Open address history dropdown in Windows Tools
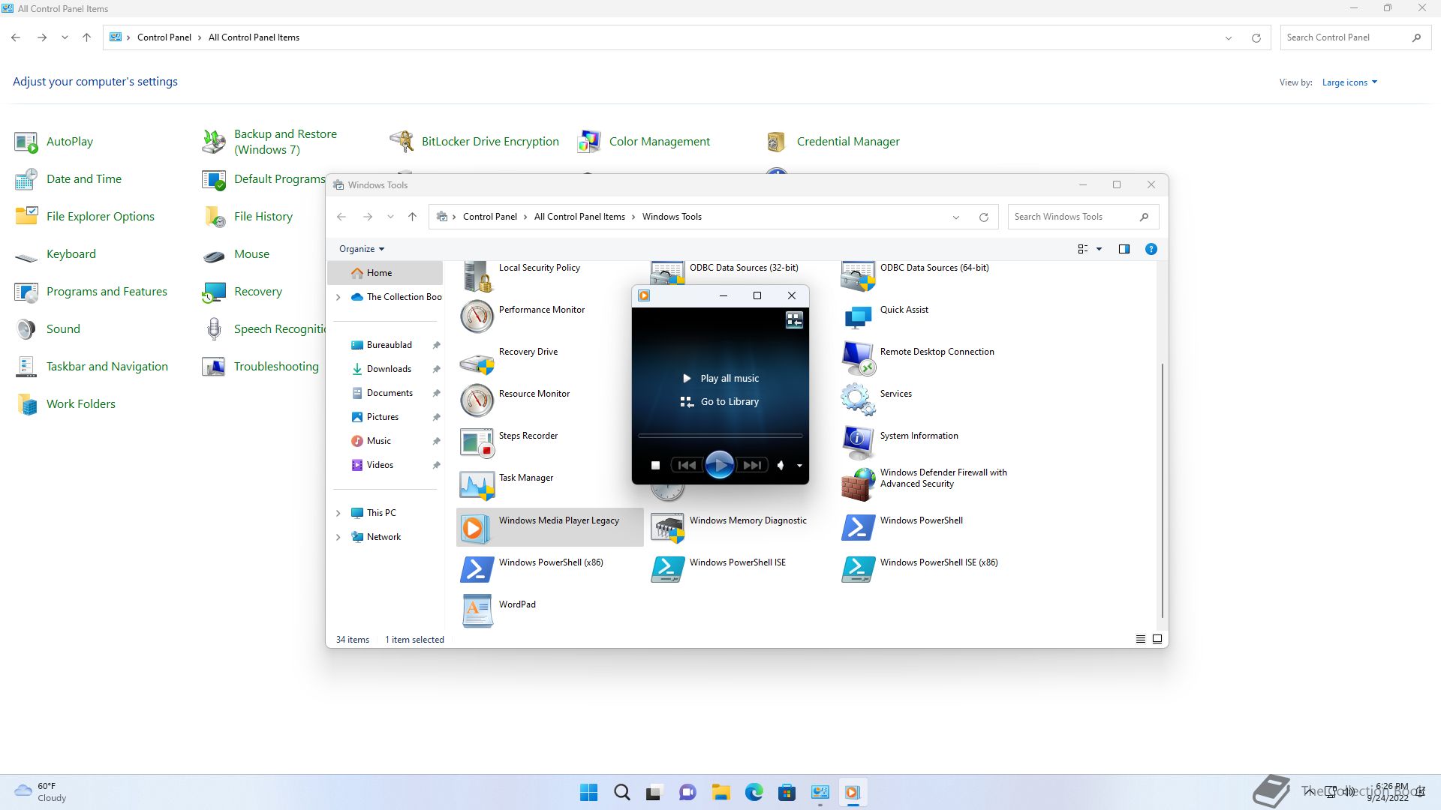The height and width of the screenshot is (810, 1441). [956, 217]
